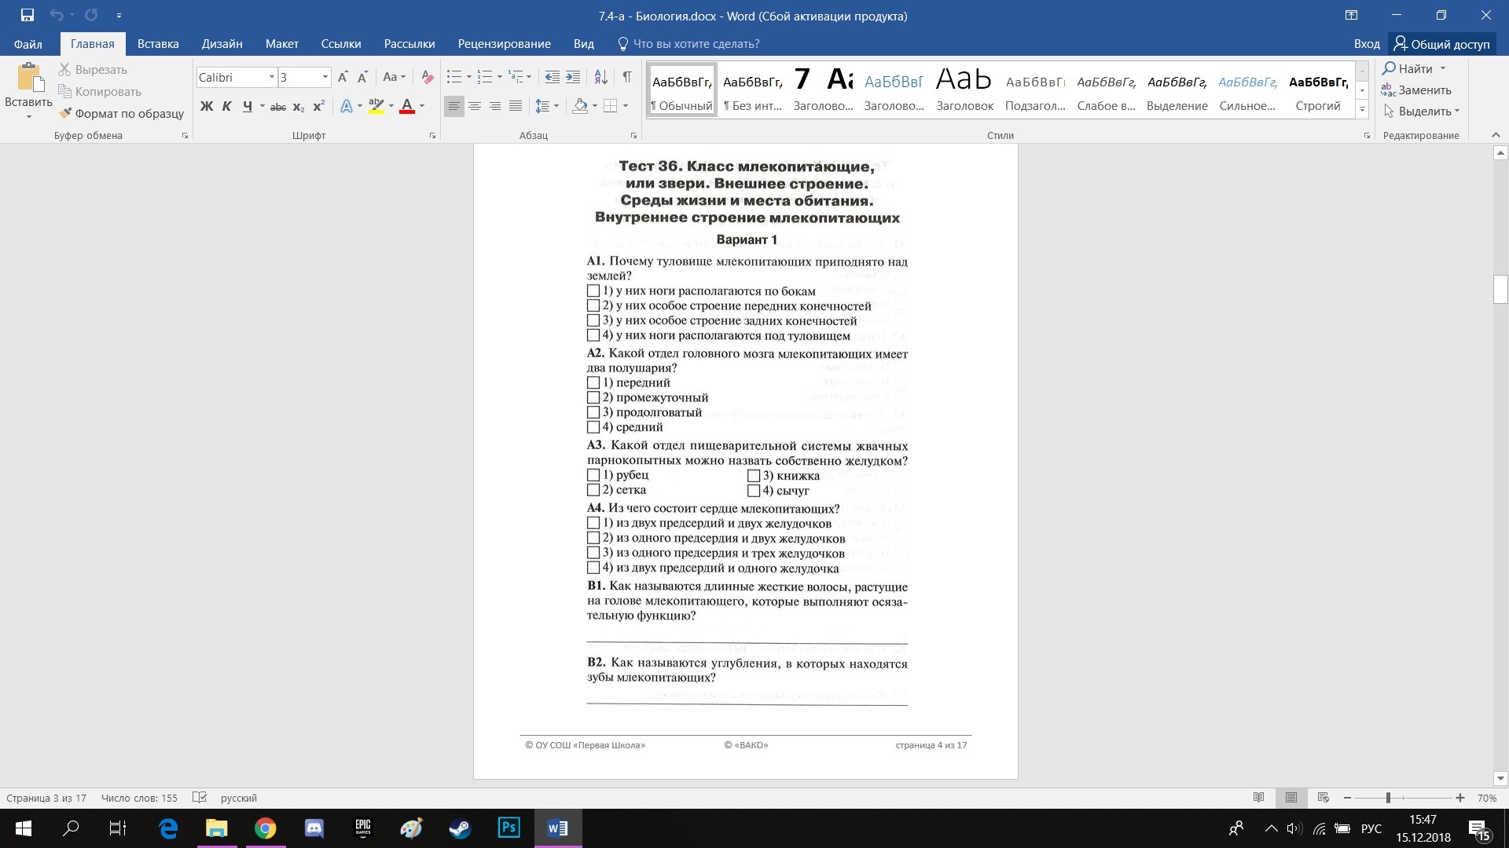The image size is (1509, 848).
Task: Switch to the Рецензирование tab
Action: (x=504, y=44)
